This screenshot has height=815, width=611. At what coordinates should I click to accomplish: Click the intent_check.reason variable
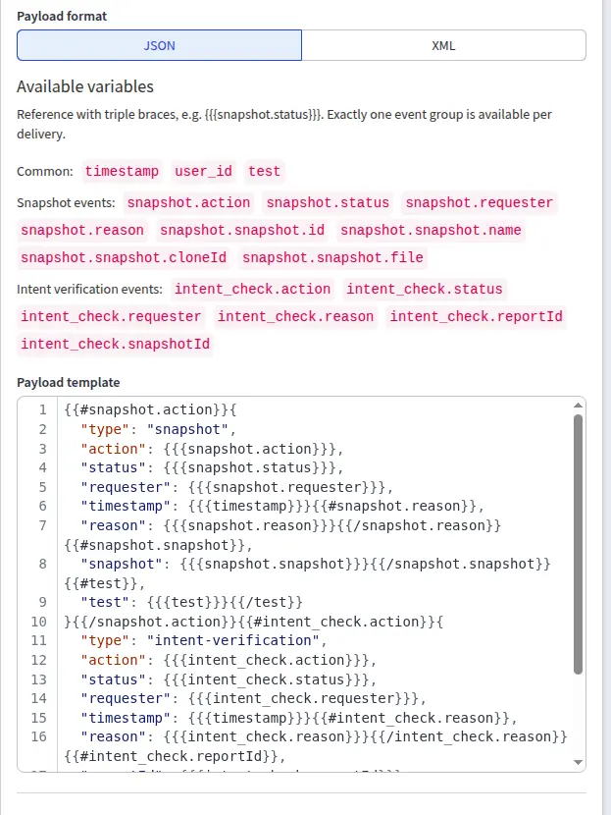pyautogui.click(x=295, y=316)
